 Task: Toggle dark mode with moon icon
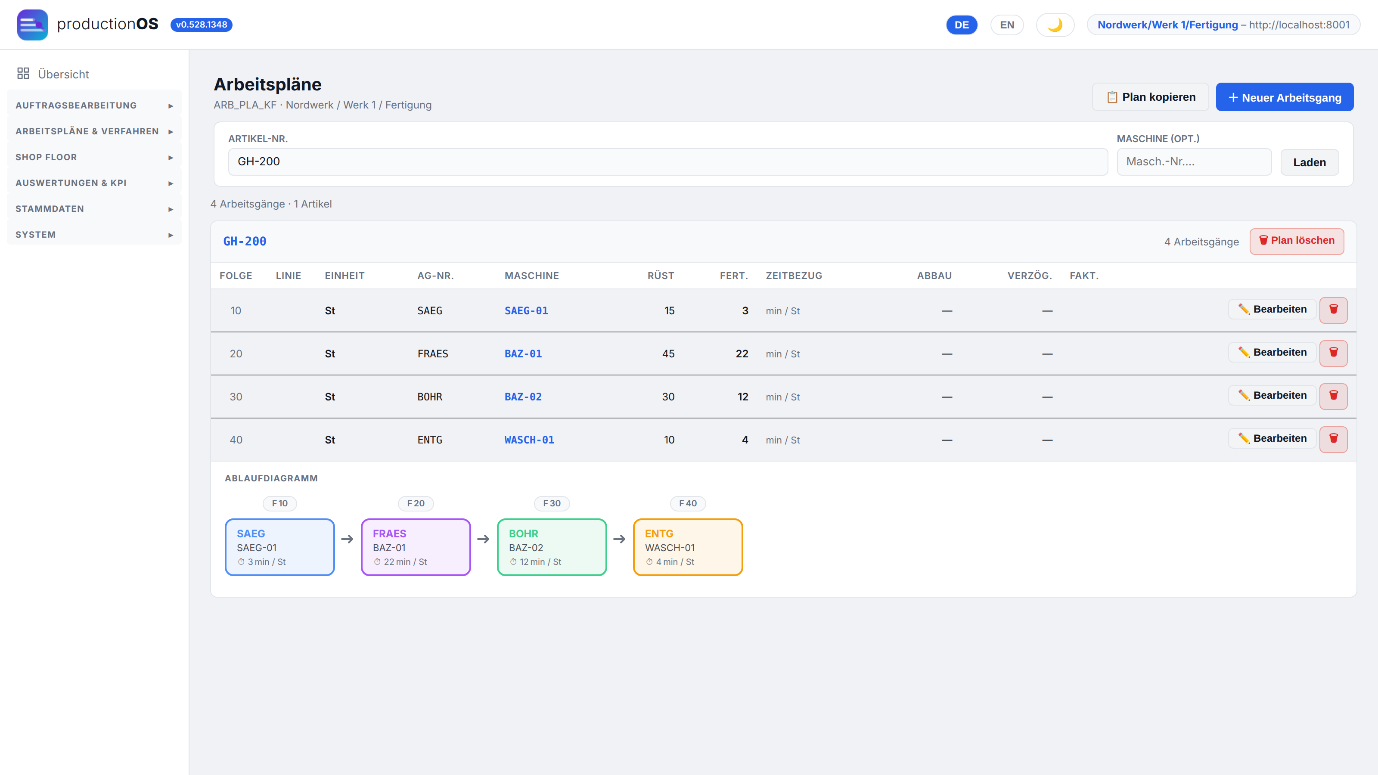[x=1055, y=25]
